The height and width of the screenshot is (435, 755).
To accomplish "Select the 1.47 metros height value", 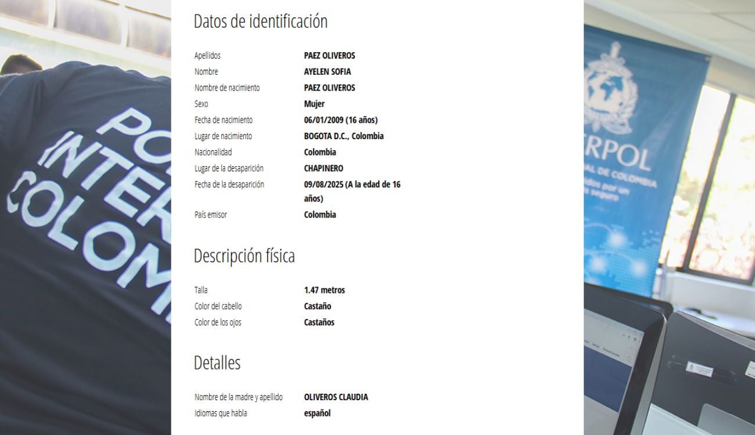I will 324,289.
